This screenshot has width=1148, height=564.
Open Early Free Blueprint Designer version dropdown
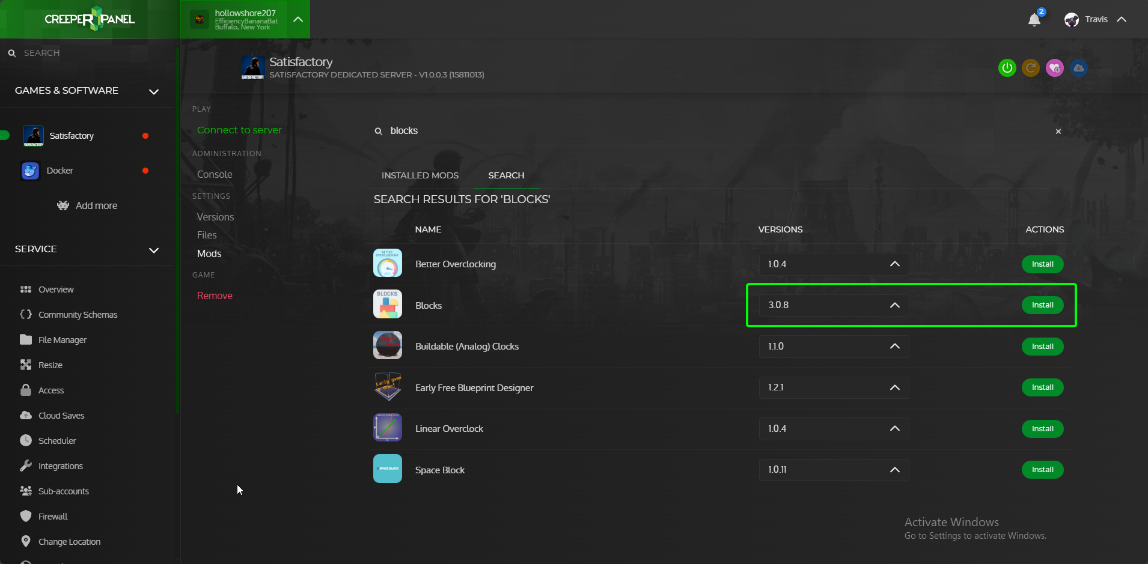pyautogui.click(x=834, y=387)
